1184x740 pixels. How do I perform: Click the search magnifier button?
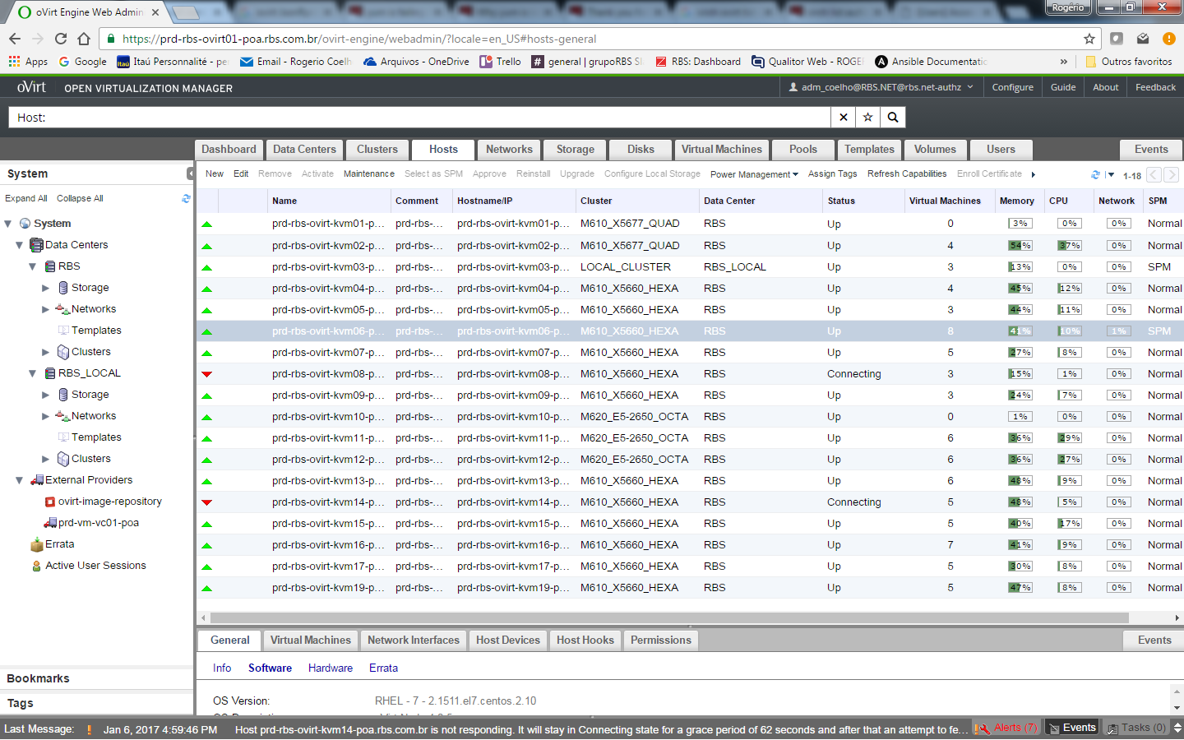point(892,118)
